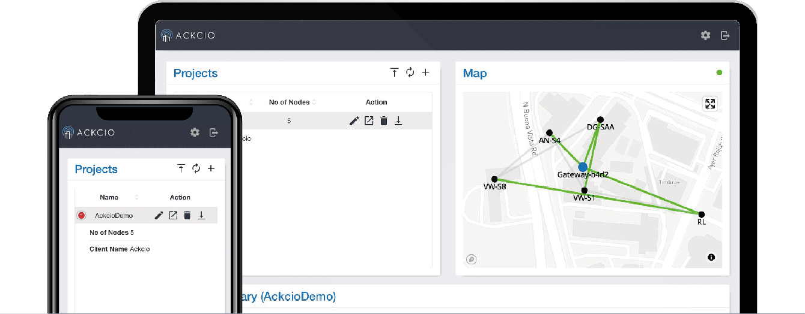Click the map info icon
The width and height of the screenshot is (805, 314).
tap(711, 257)
